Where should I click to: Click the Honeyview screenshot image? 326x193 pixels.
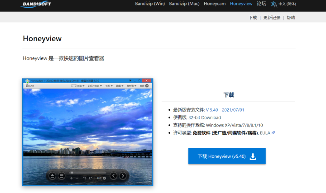point(88,132)
